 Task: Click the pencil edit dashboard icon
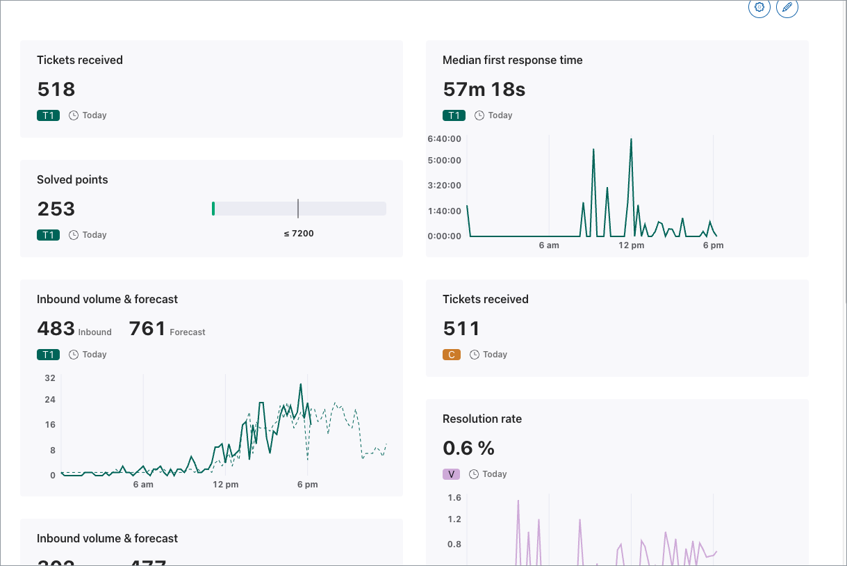point(787,8)
